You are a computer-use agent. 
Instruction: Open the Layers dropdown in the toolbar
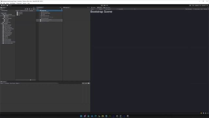[198, 6]
